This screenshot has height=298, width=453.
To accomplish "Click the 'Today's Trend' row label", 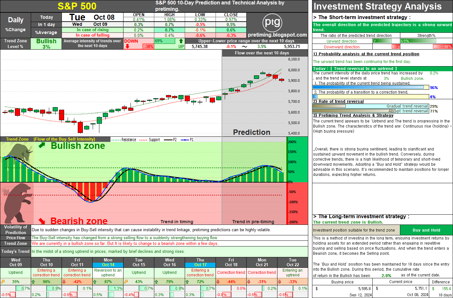I will [x=15, y=251].
